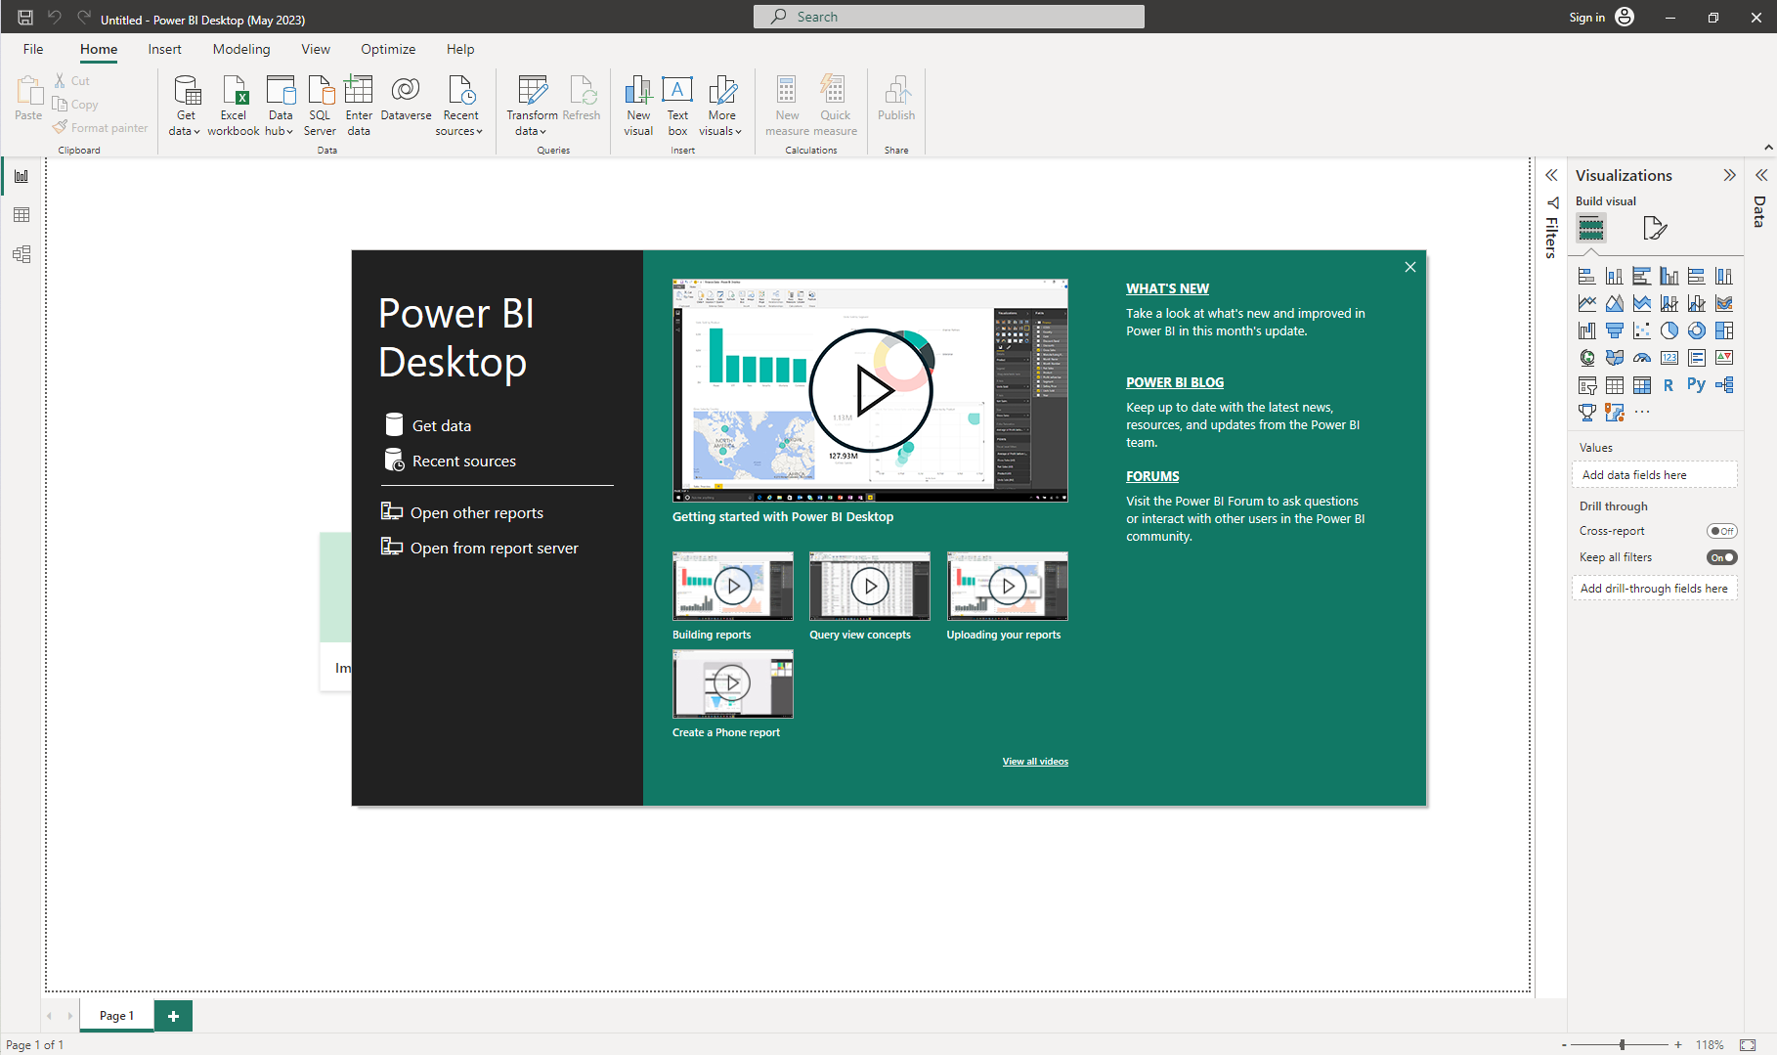Click the zoom in plus button

point(1678,1044)
